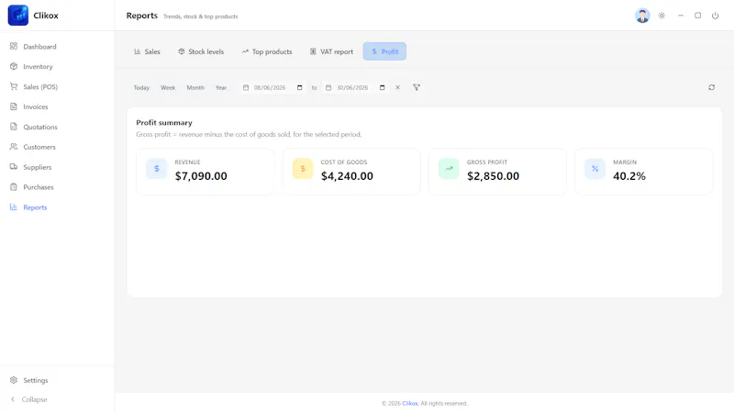Click the Reports page title

142,16
